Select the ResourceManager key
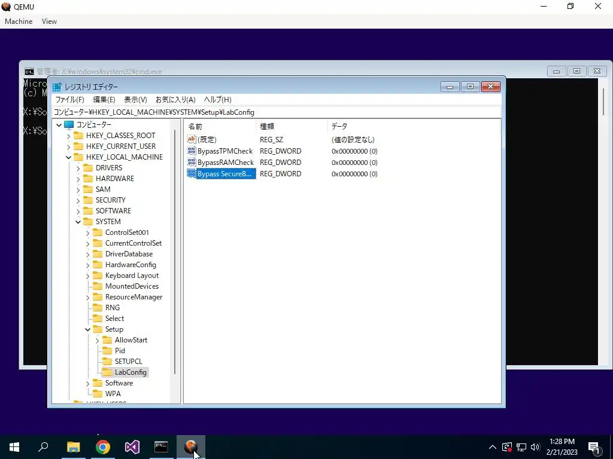613x459 pixels. click(133, 297)
